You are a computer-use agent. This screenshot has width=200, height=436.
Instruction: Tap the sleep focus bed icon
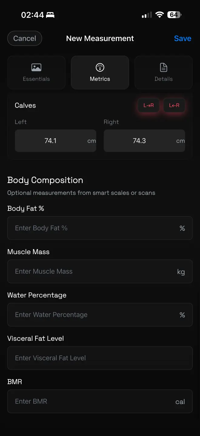(x=50, y=15)
